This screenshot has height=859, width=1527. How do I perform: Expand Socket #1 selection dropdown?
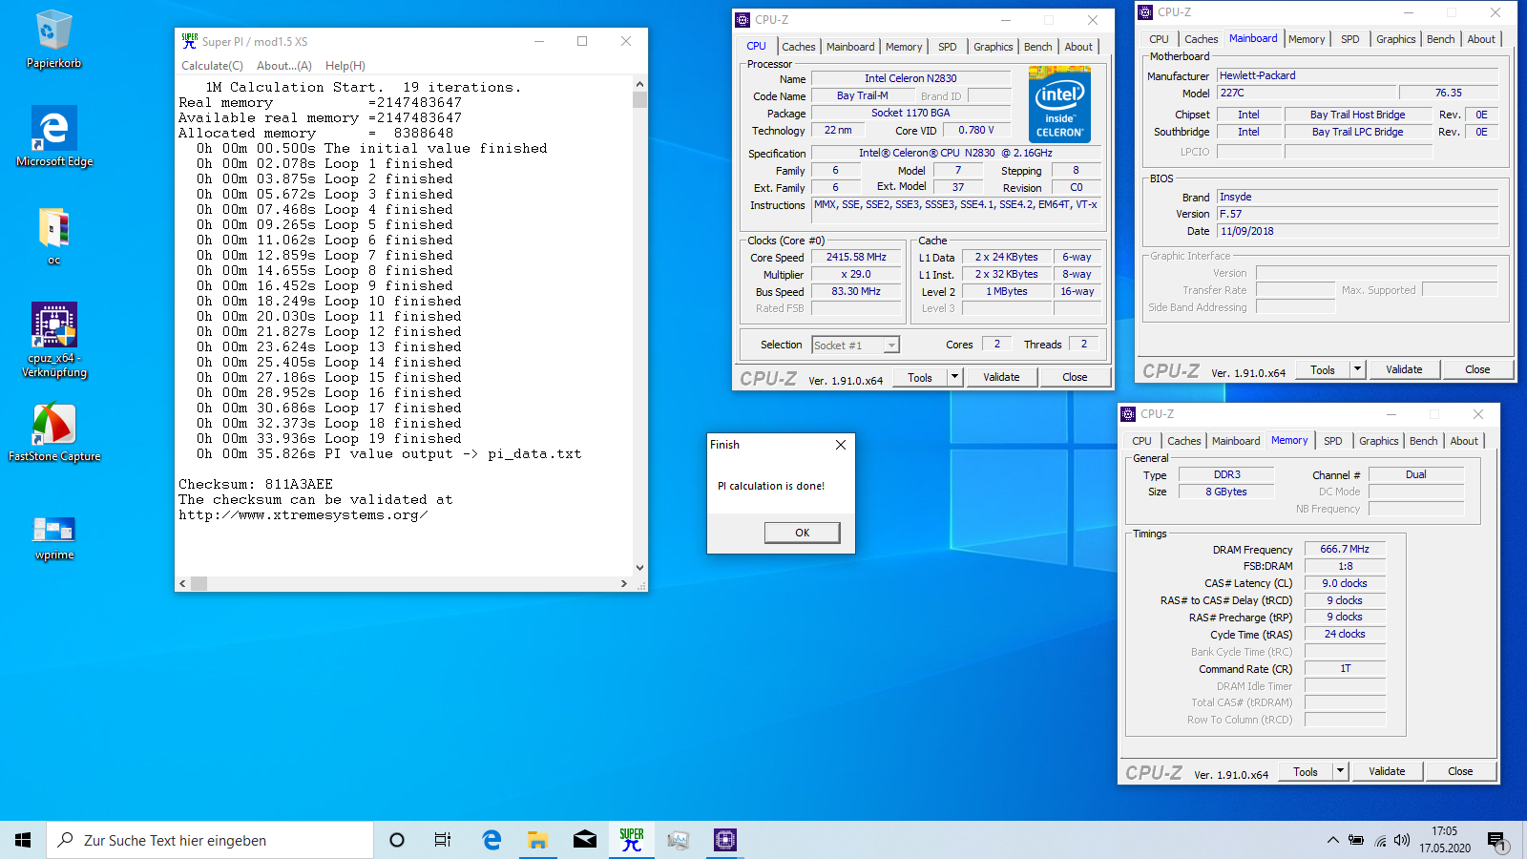[891, 346]
